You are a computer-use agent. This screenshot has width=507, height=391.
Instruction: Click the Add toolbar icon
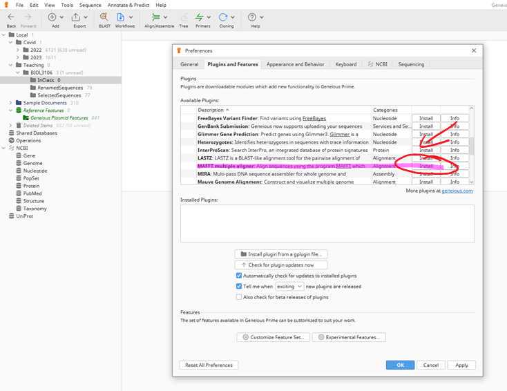[x=52, y=17]
